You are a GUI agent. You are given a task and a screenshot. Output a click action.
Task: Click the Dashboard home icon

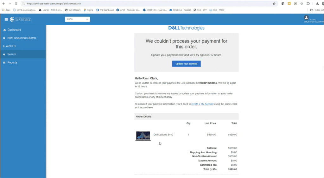tap(4, 30)
